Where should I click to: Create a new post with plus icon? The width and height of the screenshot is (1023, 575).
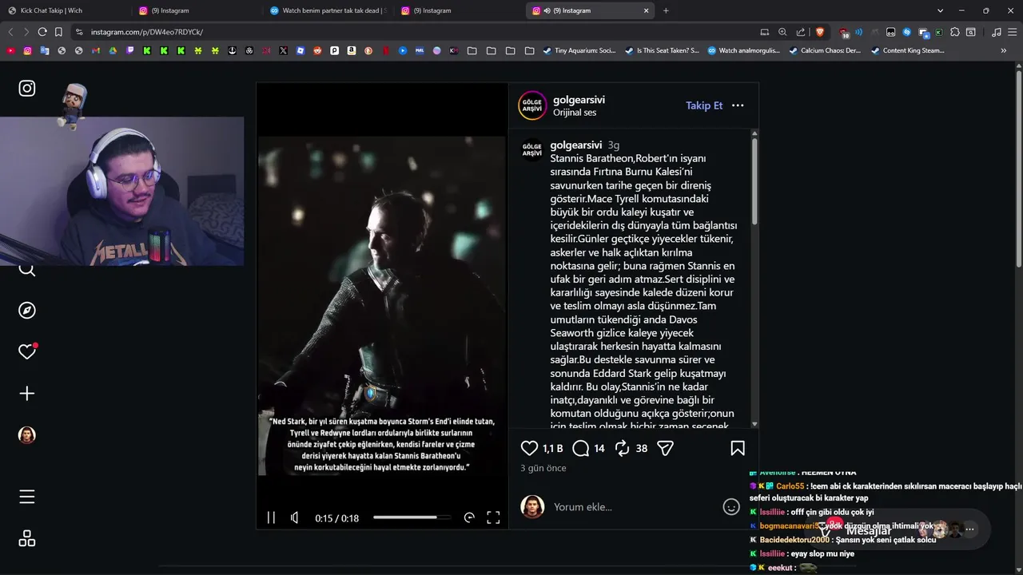(27, 393)
